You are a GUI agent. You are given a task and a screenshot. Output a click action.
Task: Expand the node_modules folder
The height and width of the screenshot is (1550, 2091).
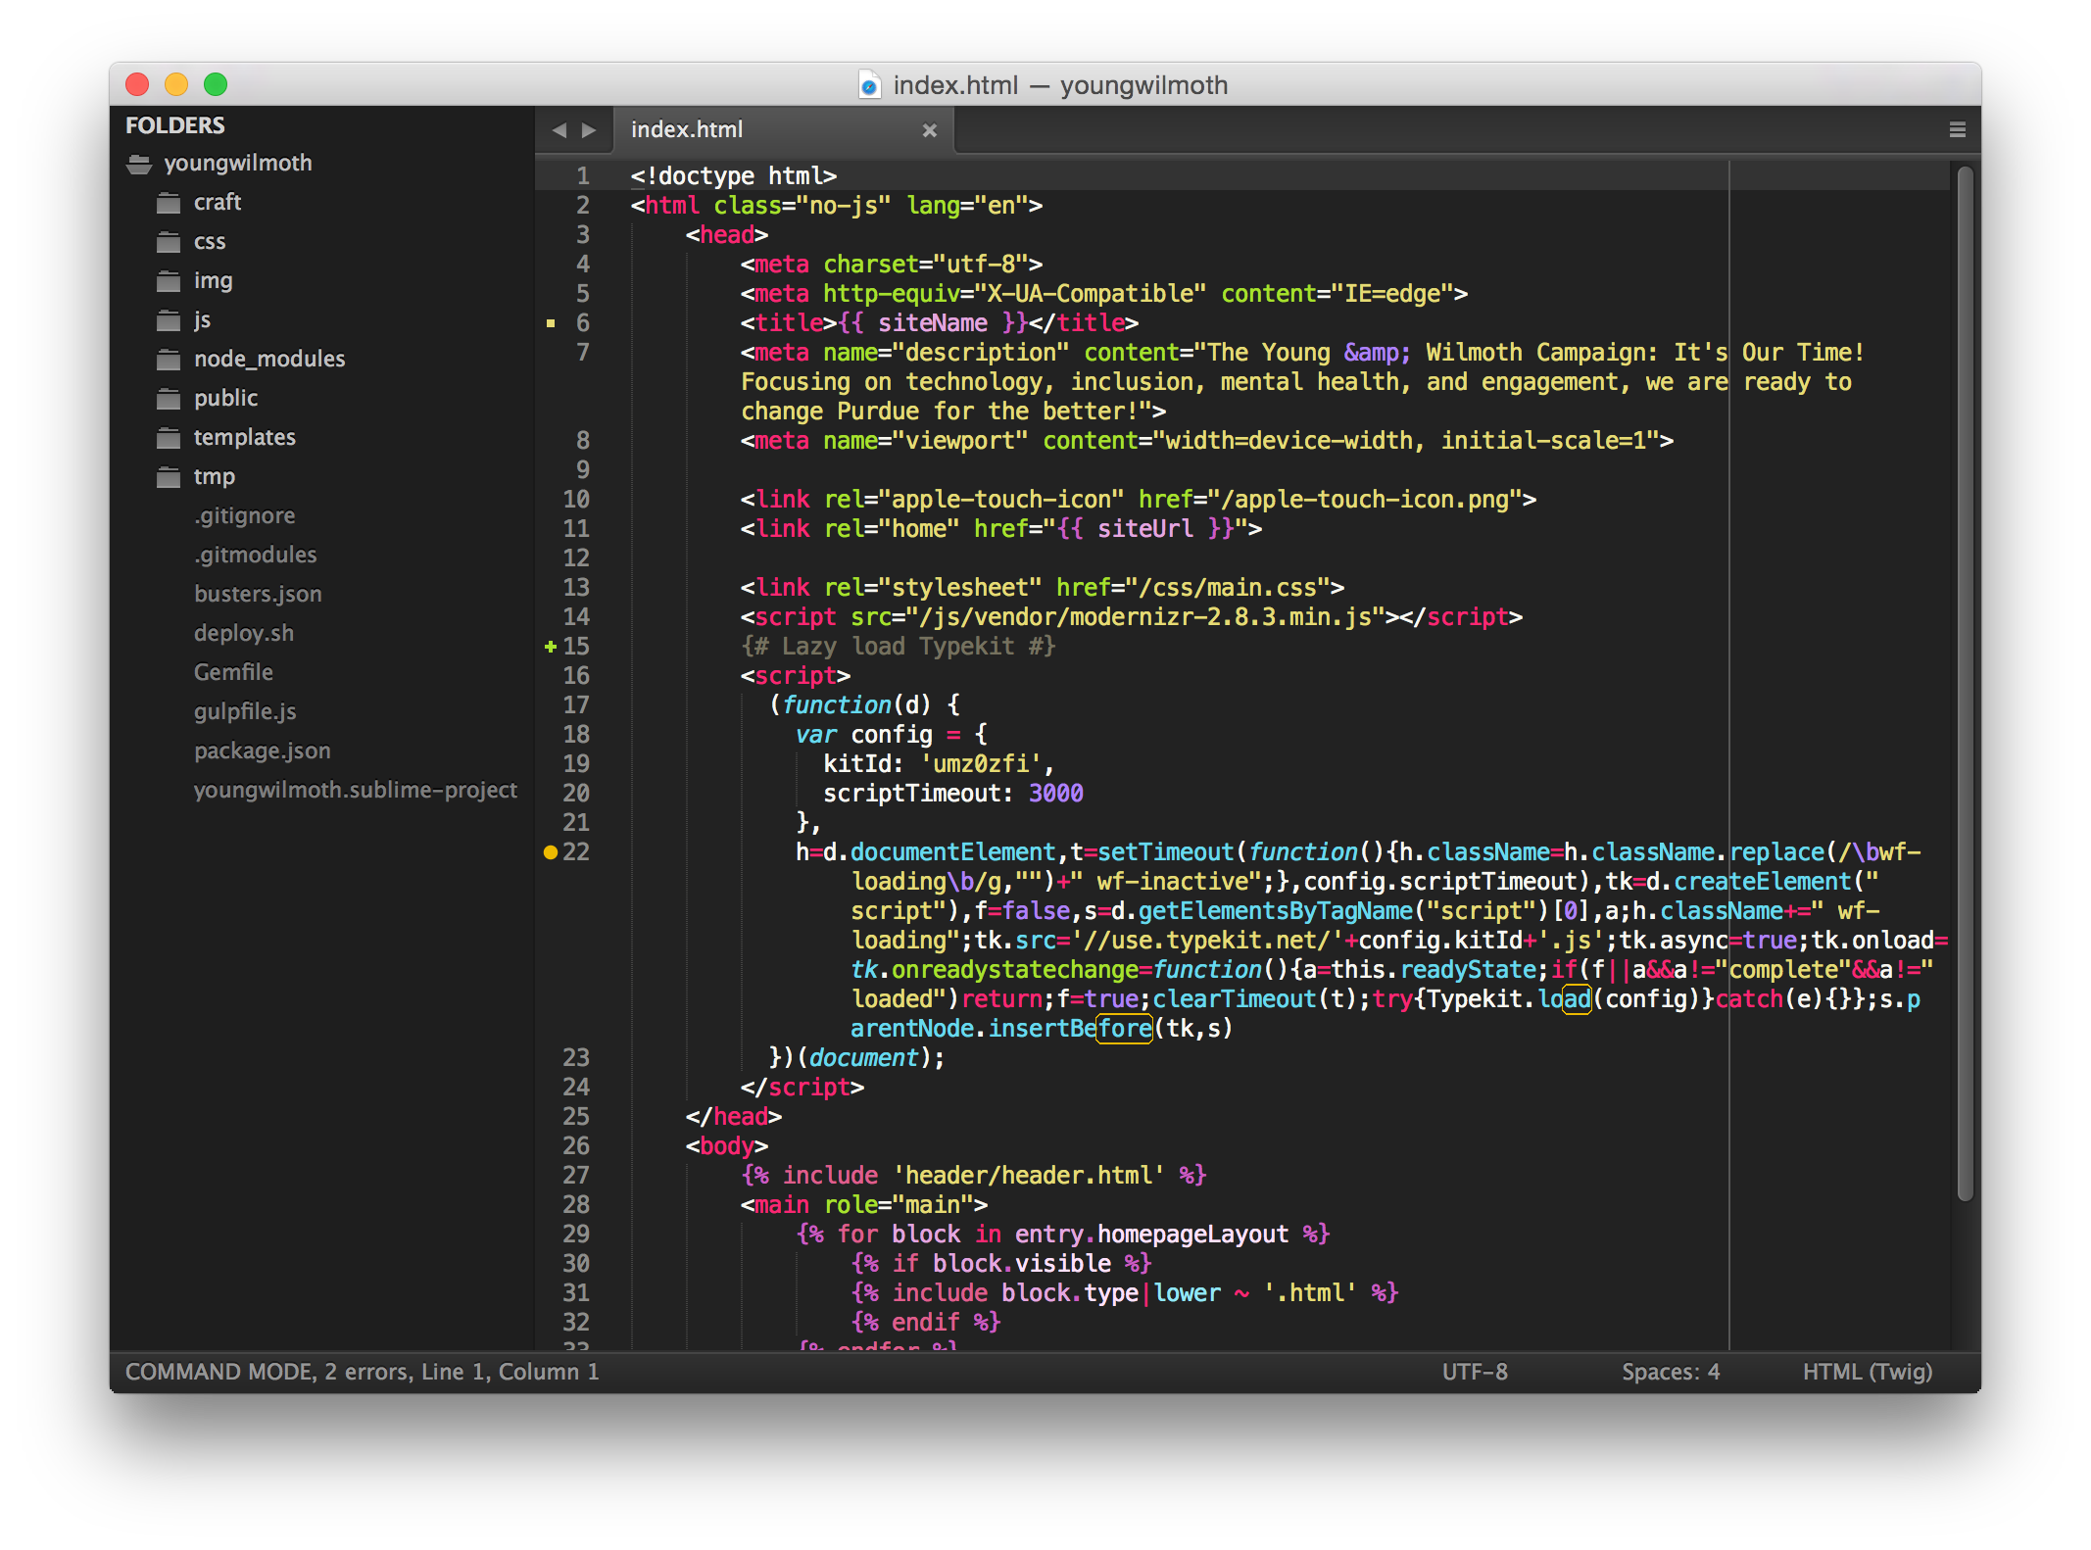point(169,360)
